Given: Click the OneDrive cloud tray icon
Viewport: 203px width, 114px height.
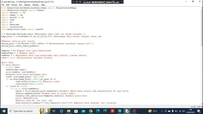Looking at the screenshot, I should [x=169, y=111].
